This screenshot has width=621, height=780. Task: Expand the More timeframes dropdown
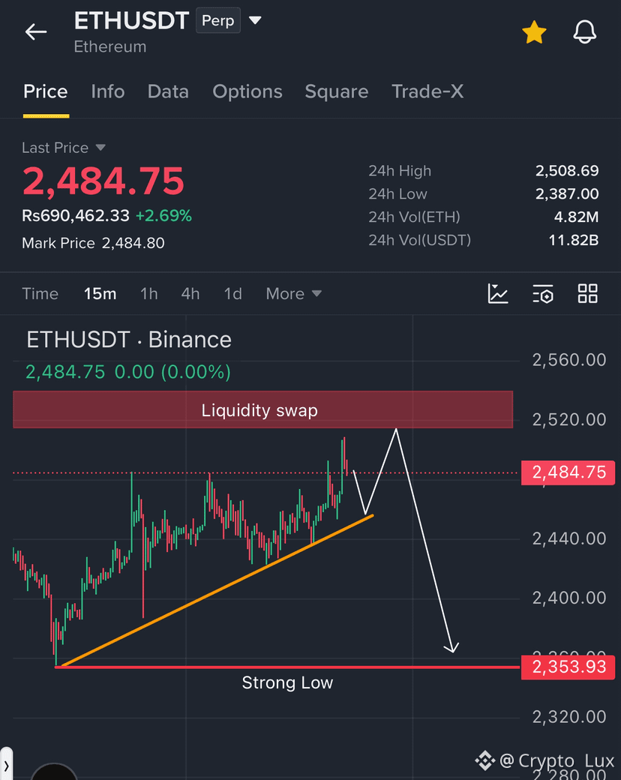[293, 293]
